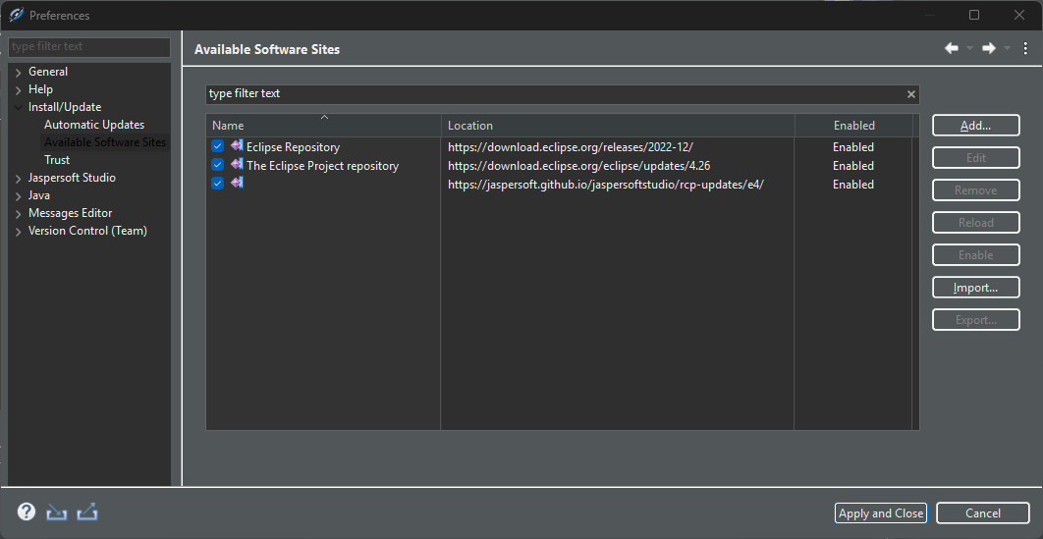Click Enabled status in the jaspersoft row
Viewport: 1043px width, 539px height.
tap(853, 185)
